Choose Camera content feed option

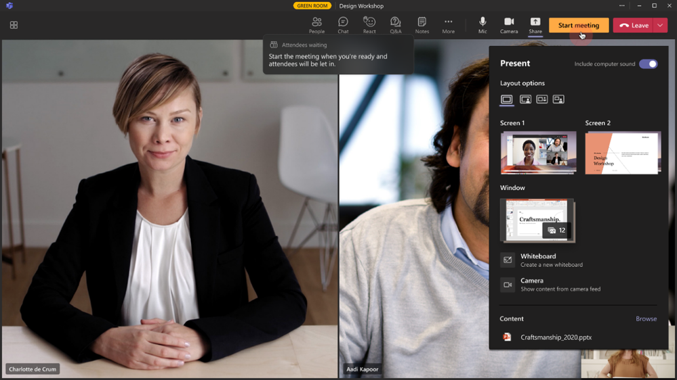coord(532,284)
